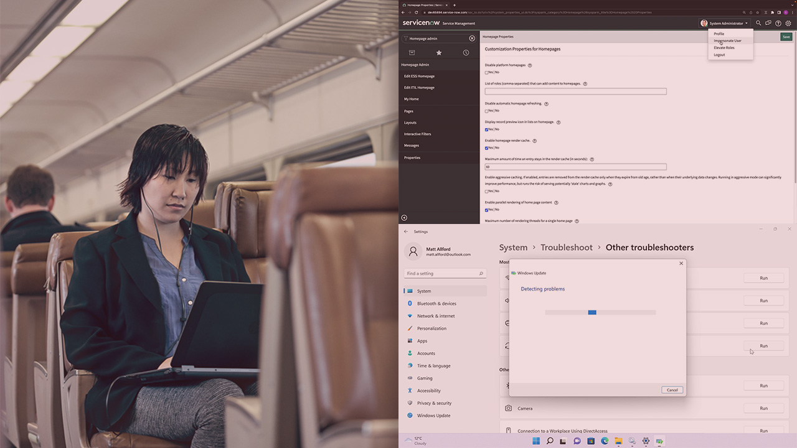This screenshot has height=448, width=797.
Task: Save the Homepage Properties form
Action: (786, 37)
